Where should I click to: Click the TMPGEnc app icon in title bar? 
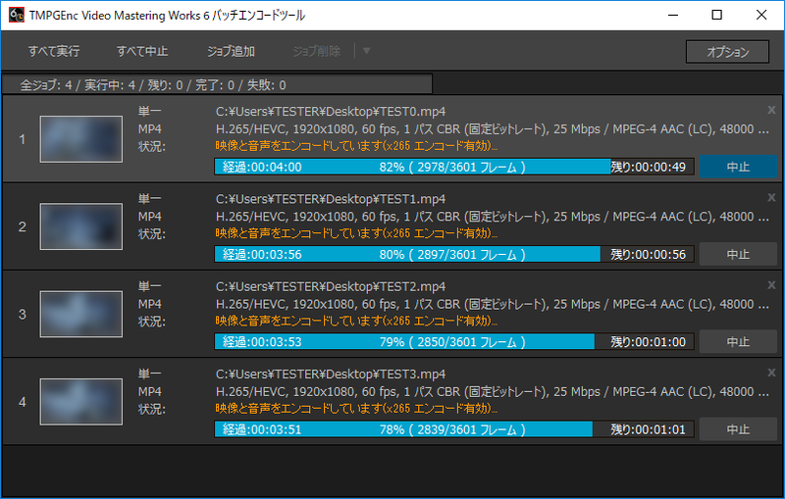click(x=16, y=15)
